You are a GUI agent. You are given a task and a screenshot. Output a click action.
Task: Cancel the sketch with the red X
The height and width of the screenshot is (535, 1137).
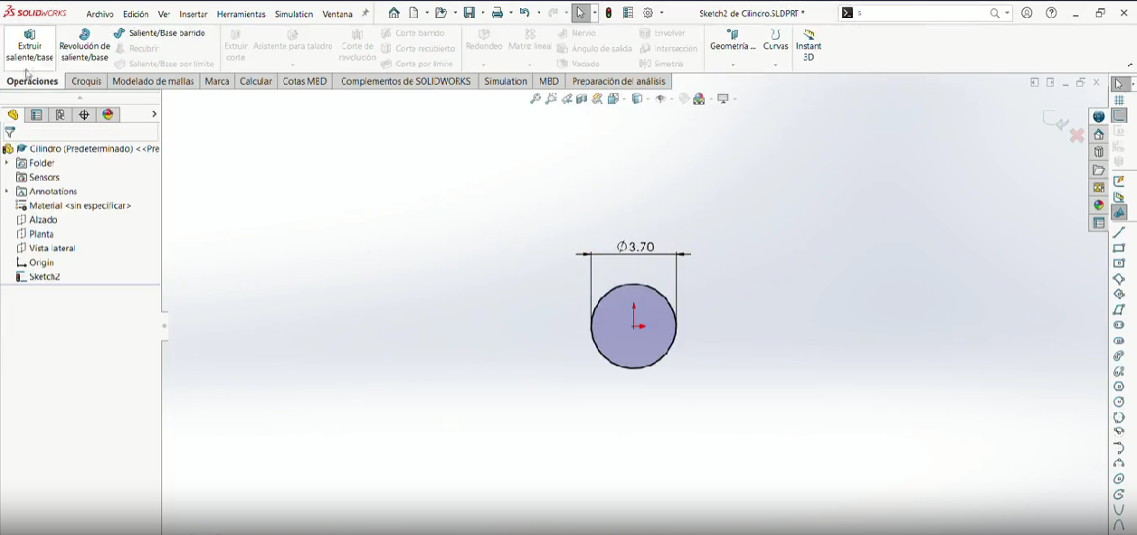[x=1076, y=136]
